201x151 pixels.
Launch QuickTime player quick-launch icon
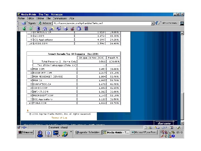click(x=48, y=134)
